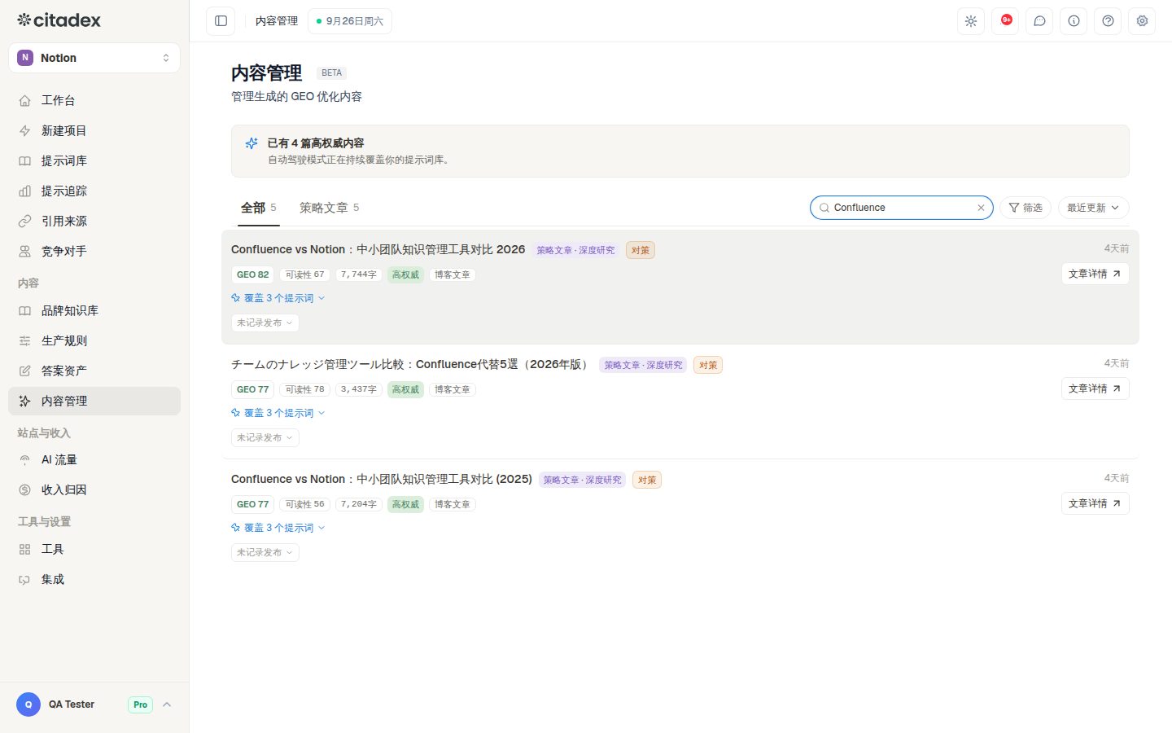Screen dimensions: 1172x733
Task: Select 内容管理 in sidebar
Action: click(x=94, y=401)
